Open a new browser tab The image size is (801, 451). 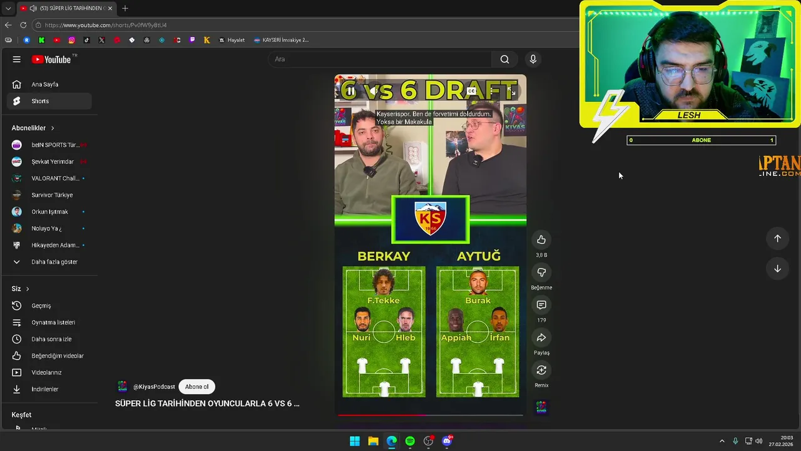[125, 8]
